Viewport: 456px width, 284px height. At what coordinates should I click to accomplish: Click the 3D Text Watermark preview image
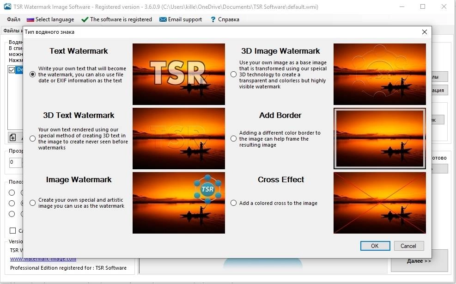178,139
